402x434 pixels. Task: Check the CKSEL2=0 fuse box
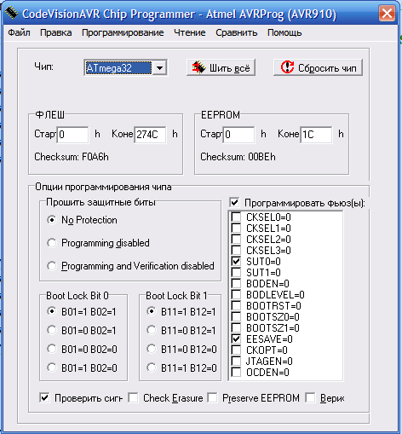[x=236, y=239]
